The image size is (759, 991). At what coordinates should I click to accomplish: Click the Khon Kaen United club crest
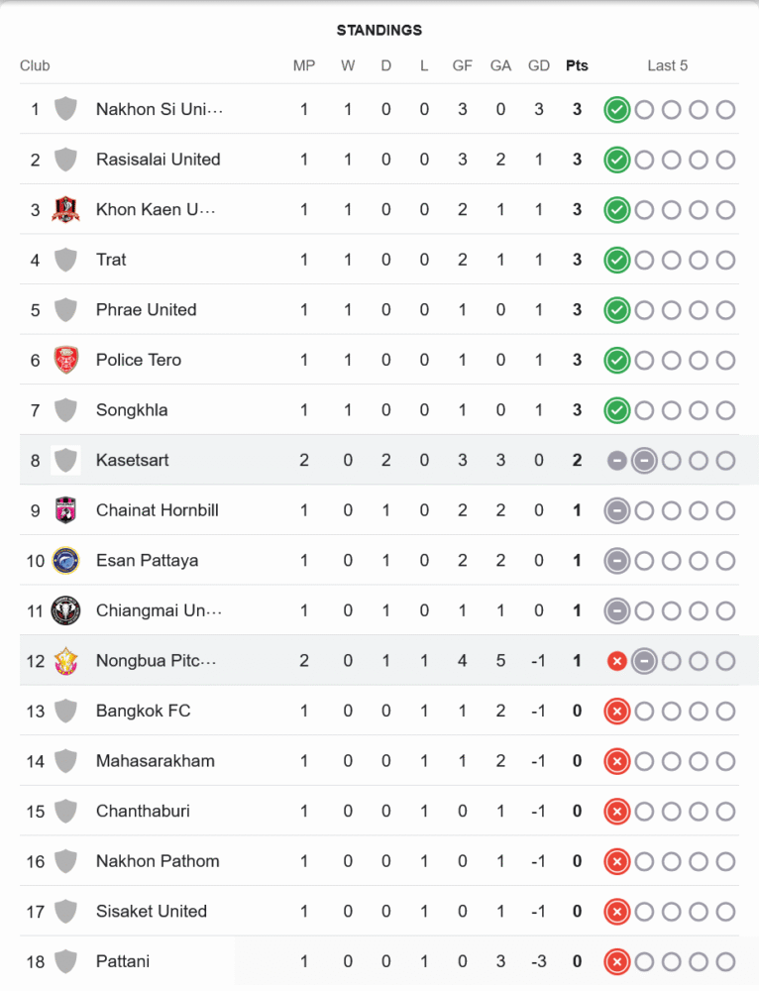[65, 210]
